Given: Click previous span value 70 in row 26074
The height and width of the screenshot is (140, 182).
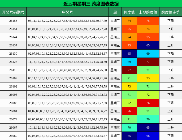Looking at the screenshot, I should [148, 119].
